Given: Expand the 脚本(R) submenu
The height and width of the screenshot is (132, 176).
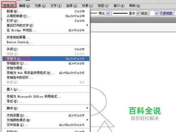Looking at the screenshot, I should pyautogui.click(x=46, y=108).
